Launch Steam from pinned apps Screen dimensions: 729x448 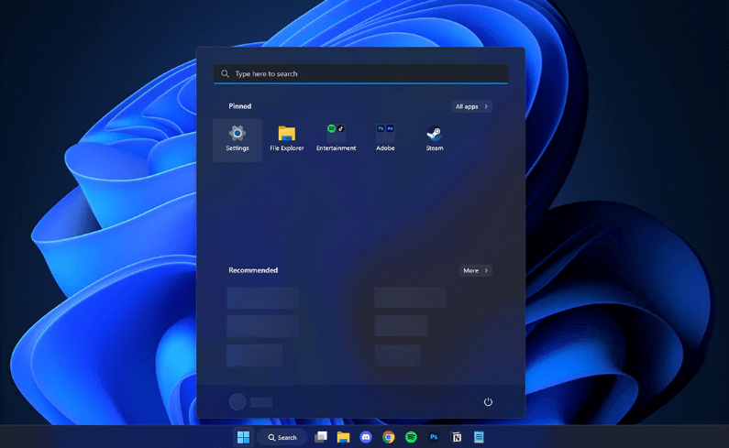(x=435, y=139)
